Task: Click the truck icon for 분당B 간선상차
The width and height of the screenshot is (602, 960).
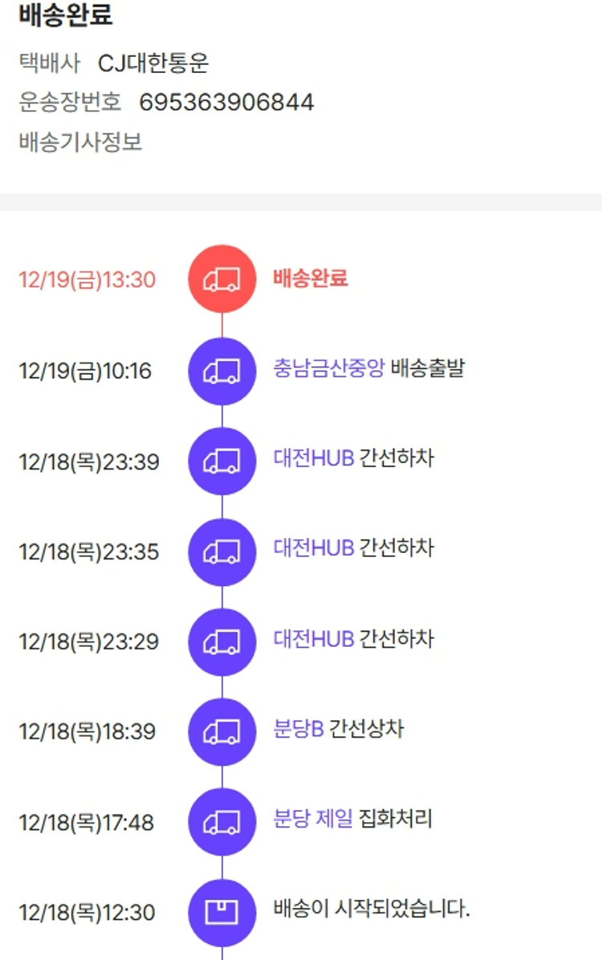Action: (222, 731)
